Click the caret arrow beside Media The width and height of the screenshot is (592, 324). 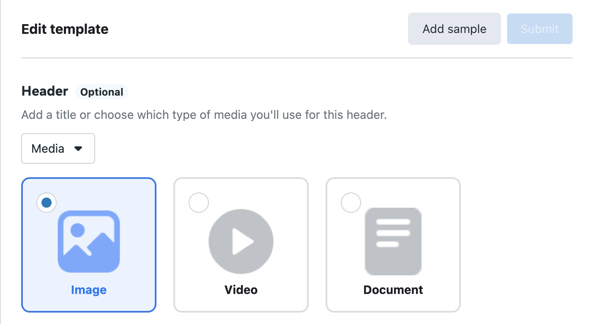pos(78,149)
